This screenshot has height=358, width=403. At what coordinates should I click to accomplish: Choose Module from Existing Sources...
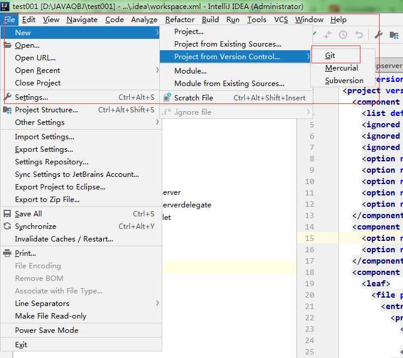[229, 83]
